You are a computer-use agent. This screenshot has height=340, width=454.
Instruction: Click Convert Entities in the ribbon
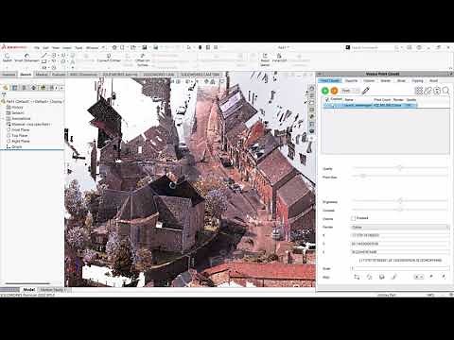coord(109,58)
